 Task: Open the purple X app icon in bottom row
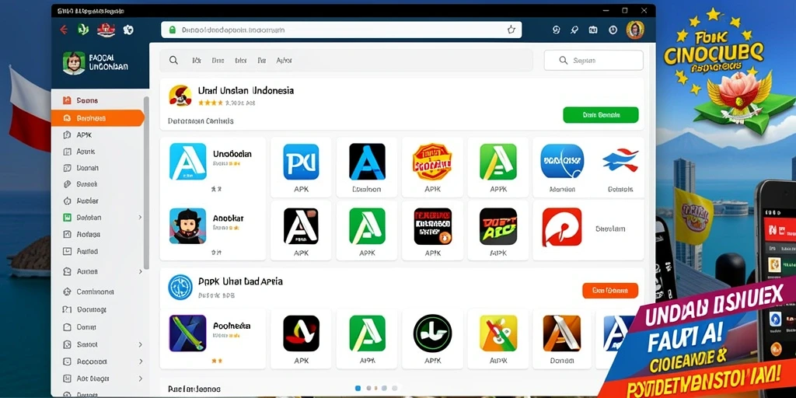tap(188, 333)
